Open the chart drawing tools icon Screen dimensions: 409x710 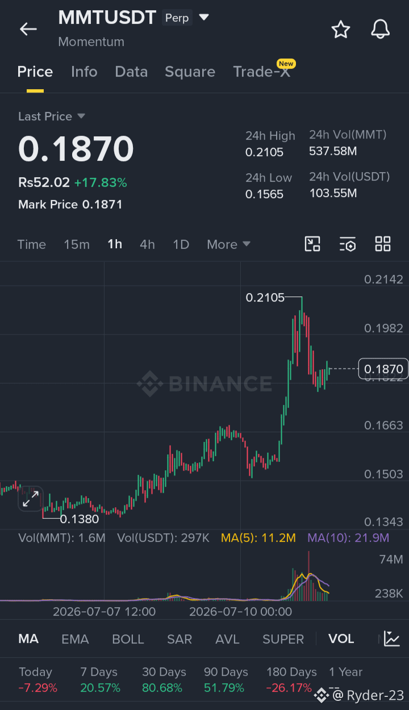312,244
